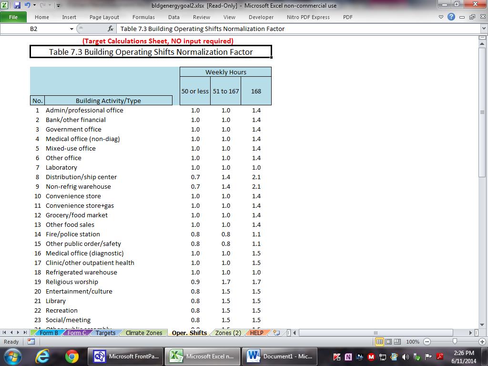Switch to the HELP sheet
The width and height of the screenshot is (488, 366).
pos(257,333)
